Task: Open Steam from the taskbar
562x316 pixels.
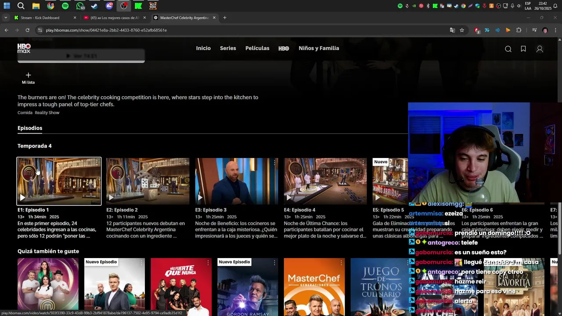Action: [x=94, y=6]
